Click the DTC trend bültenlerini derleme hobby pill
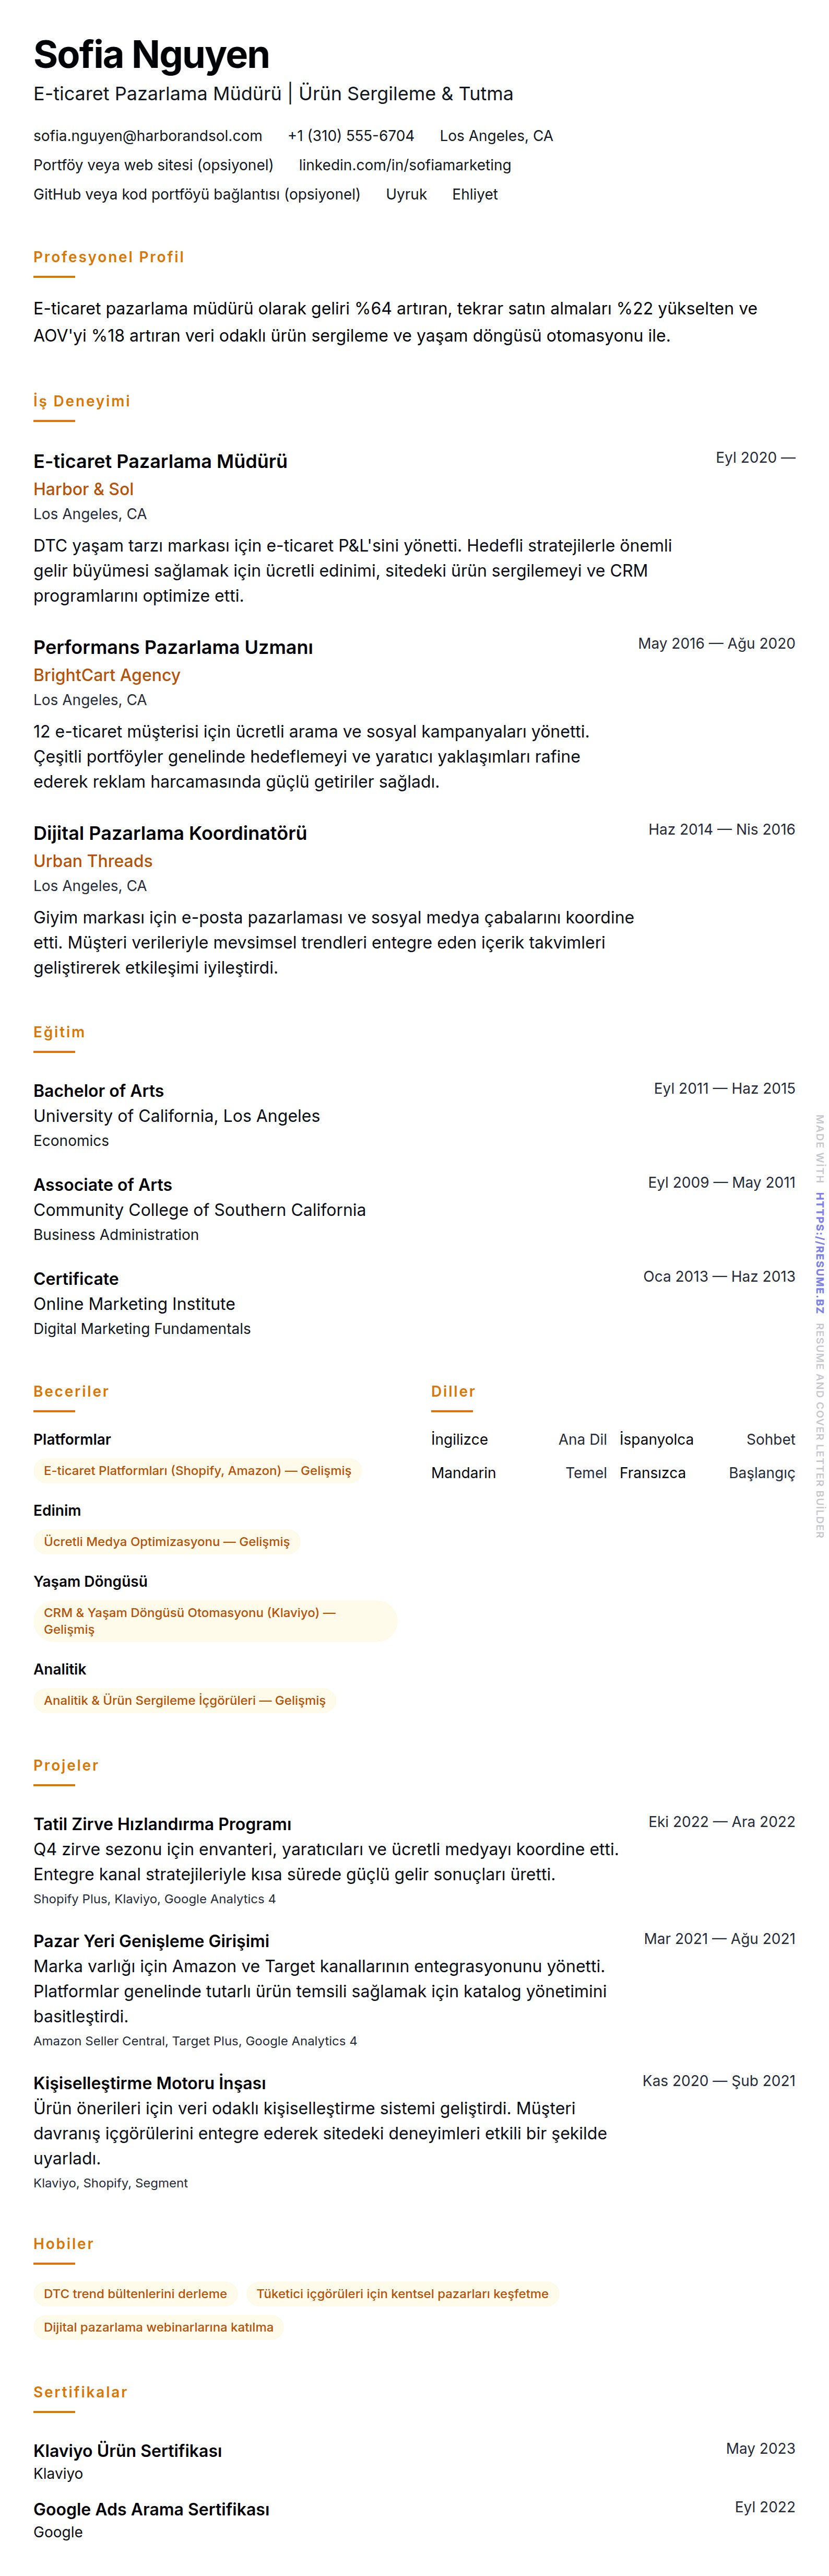 [135, 2294]
